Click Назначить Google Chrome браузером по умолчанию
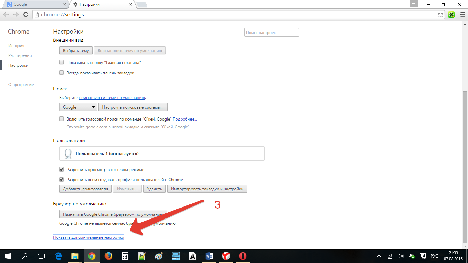The height and width of the screenshot is (263, 468). coord(113,214)
